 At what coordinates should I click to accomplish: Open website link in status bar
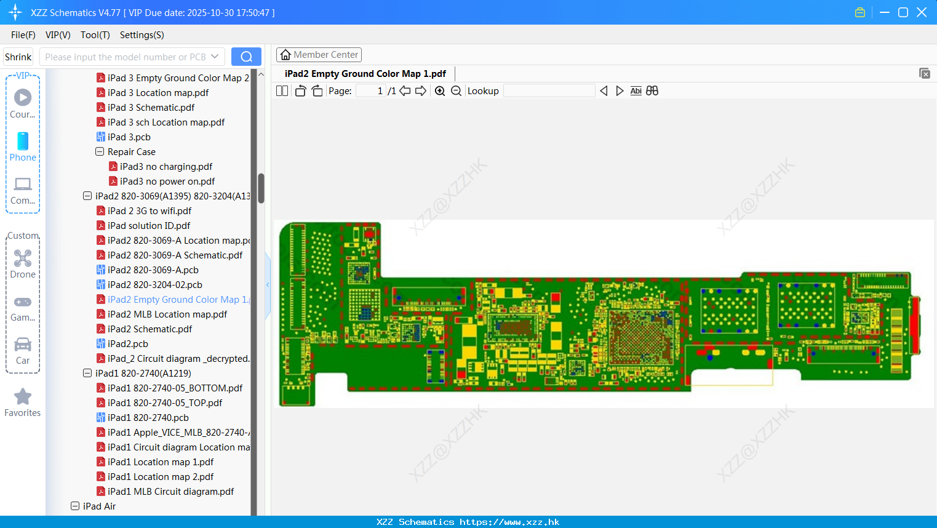tap(509, 522)
